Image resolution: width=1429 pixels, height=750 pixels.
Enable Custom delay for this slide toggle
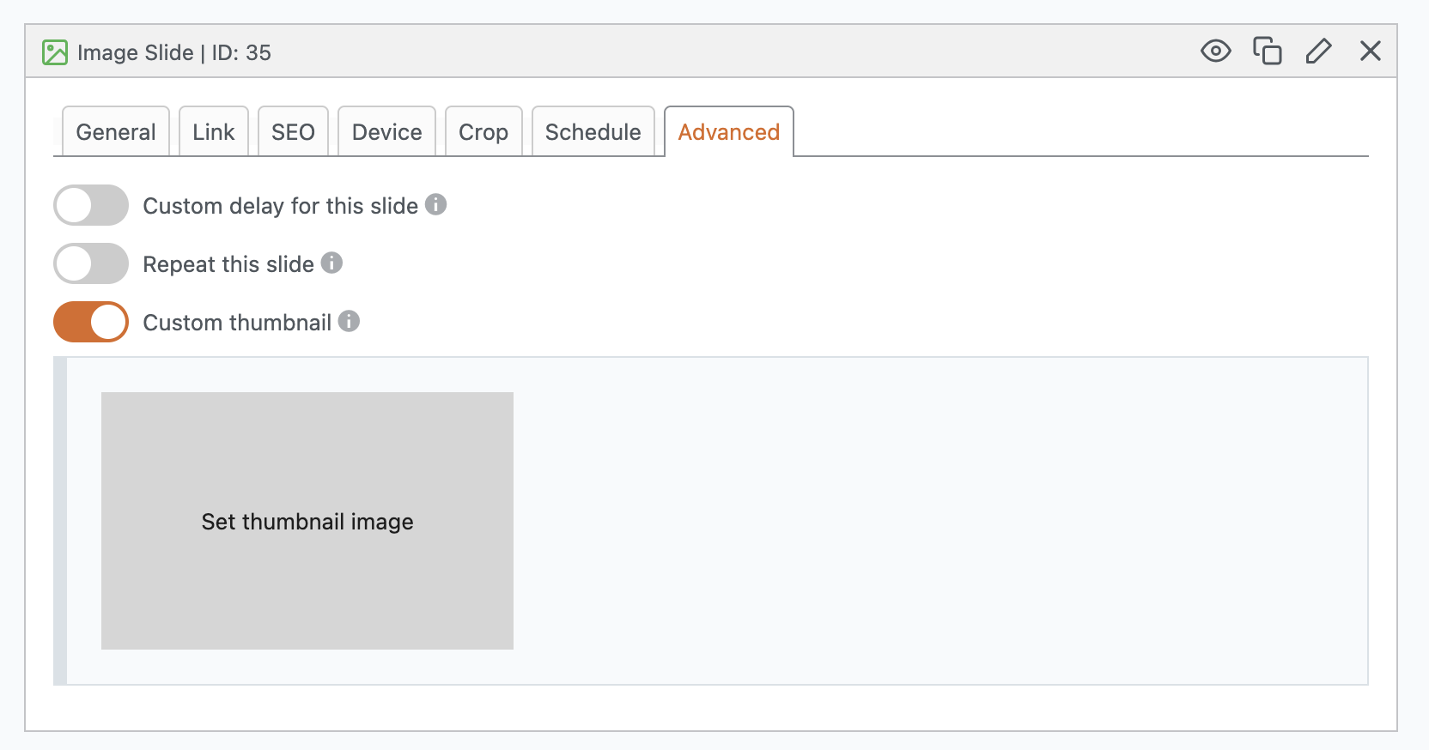(91, 206)
